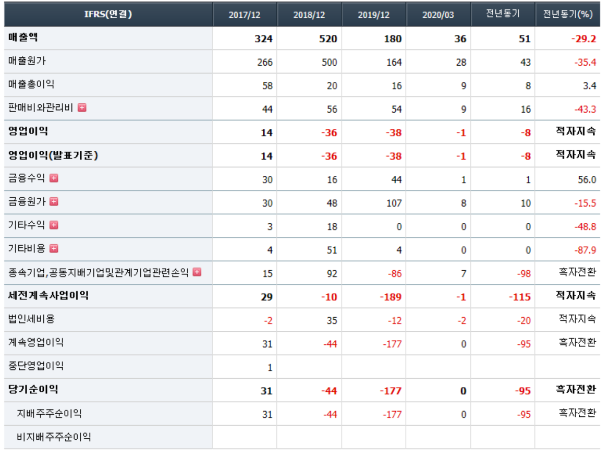Click the -43.3 value in 판매비와관리비 row
The height and width of the screenshot is (457, 609).
pos(586,109)
